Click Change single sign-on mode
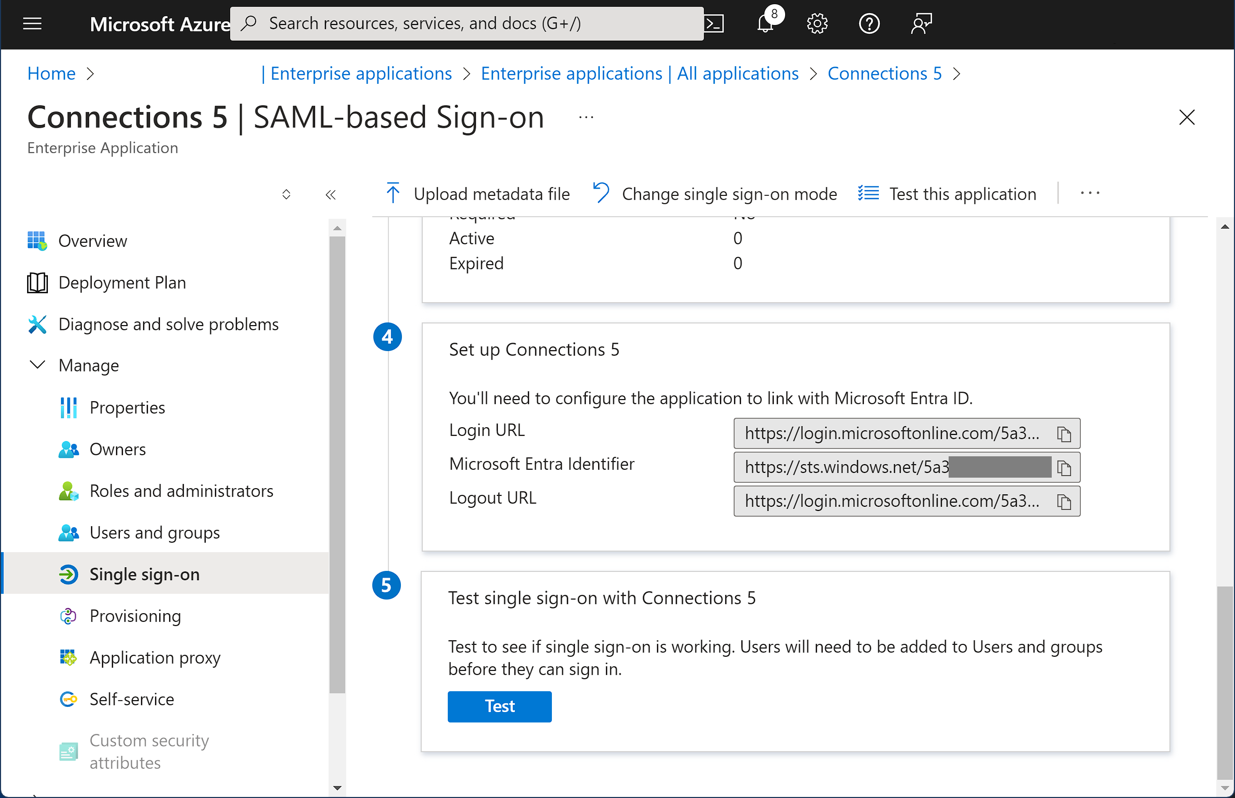This screenshot has width=1235, height=798. [715, 194]
